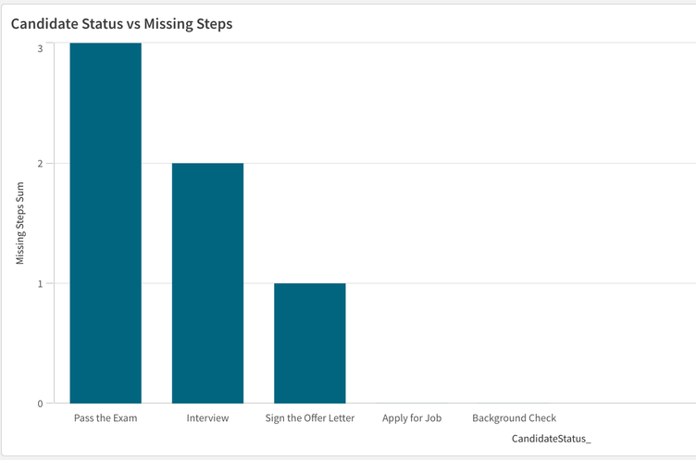The height and width of the screenshot is (460, 696).
Task: Click the value 1 gridline right of the bars
Action: (509, 283)
